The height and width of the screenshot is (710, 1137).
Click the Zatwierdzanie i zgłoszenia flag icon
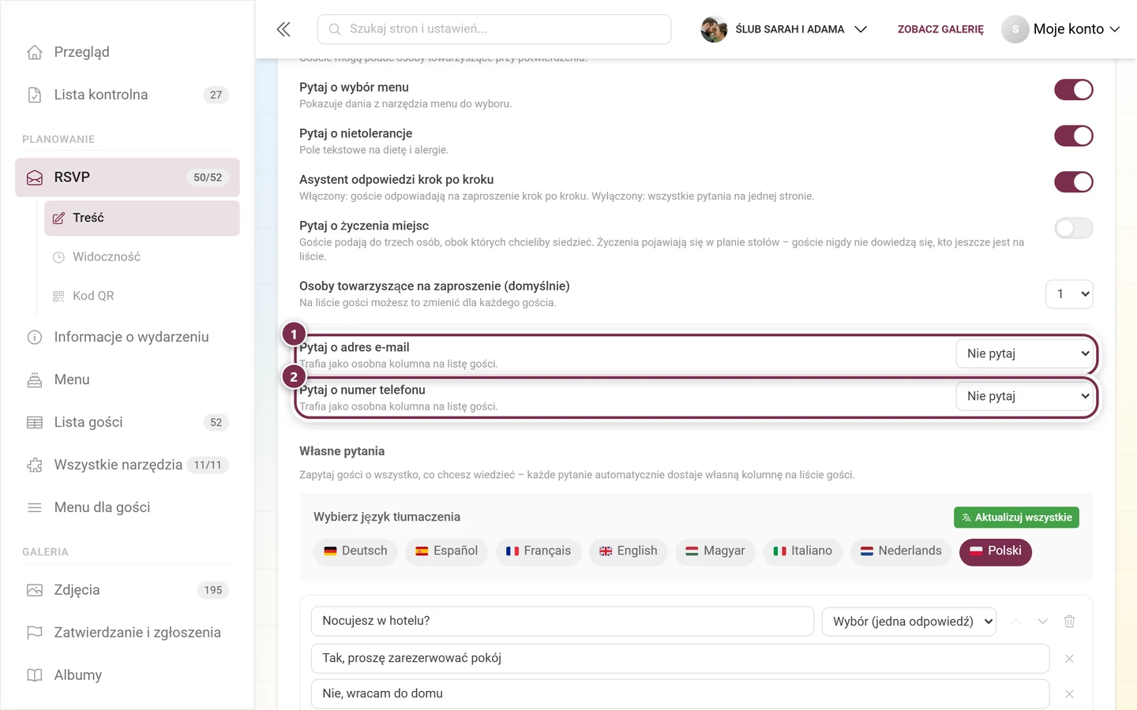(35, 633)
